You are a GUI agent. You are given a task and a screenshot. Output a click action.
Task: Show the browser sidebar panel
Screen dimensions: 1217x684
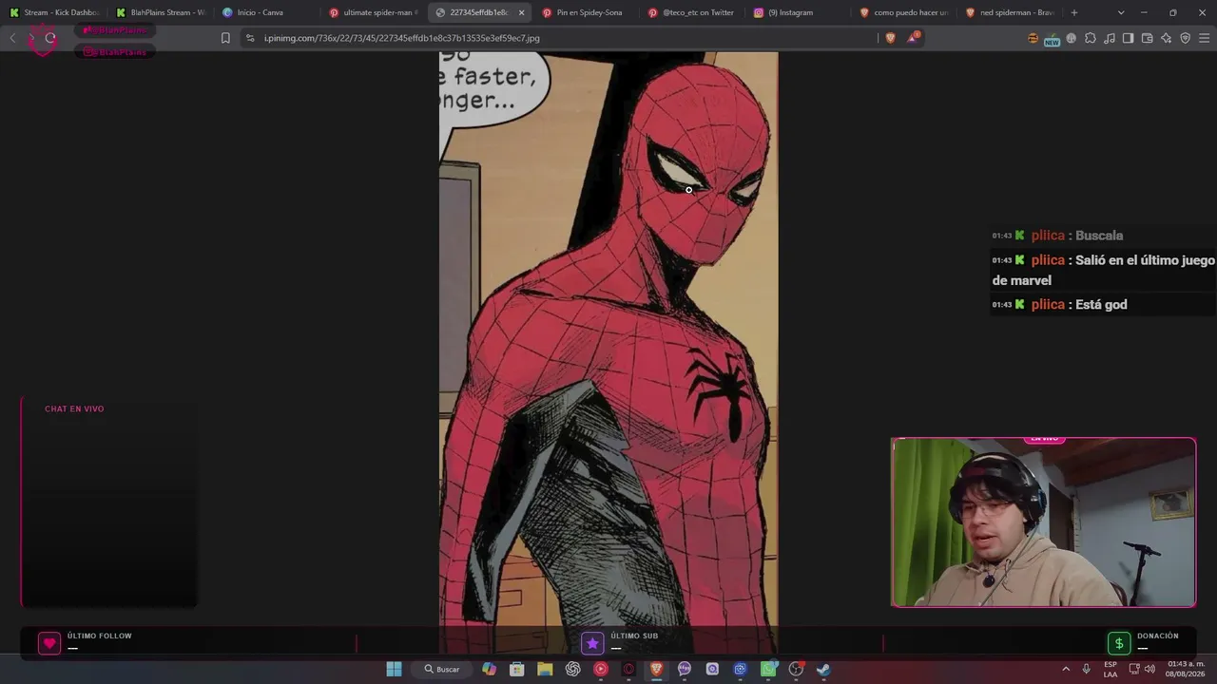pos(1128,38)
